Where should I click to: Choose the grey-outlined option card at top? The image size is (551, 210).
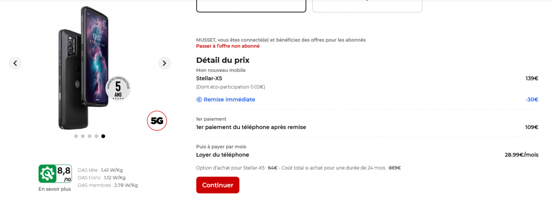tap(367, 6)
